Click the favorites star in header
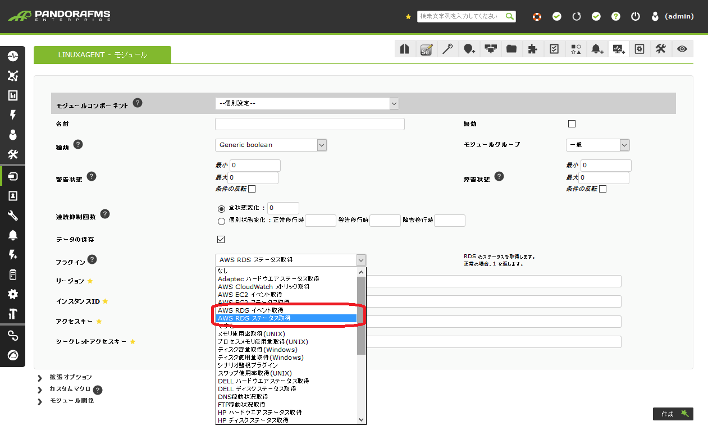Screen dimensions: 708x435 tap(408, 17)
